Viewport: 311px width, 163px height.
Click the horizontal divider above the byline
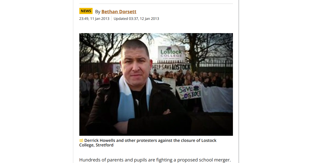(x=156, y=4)
